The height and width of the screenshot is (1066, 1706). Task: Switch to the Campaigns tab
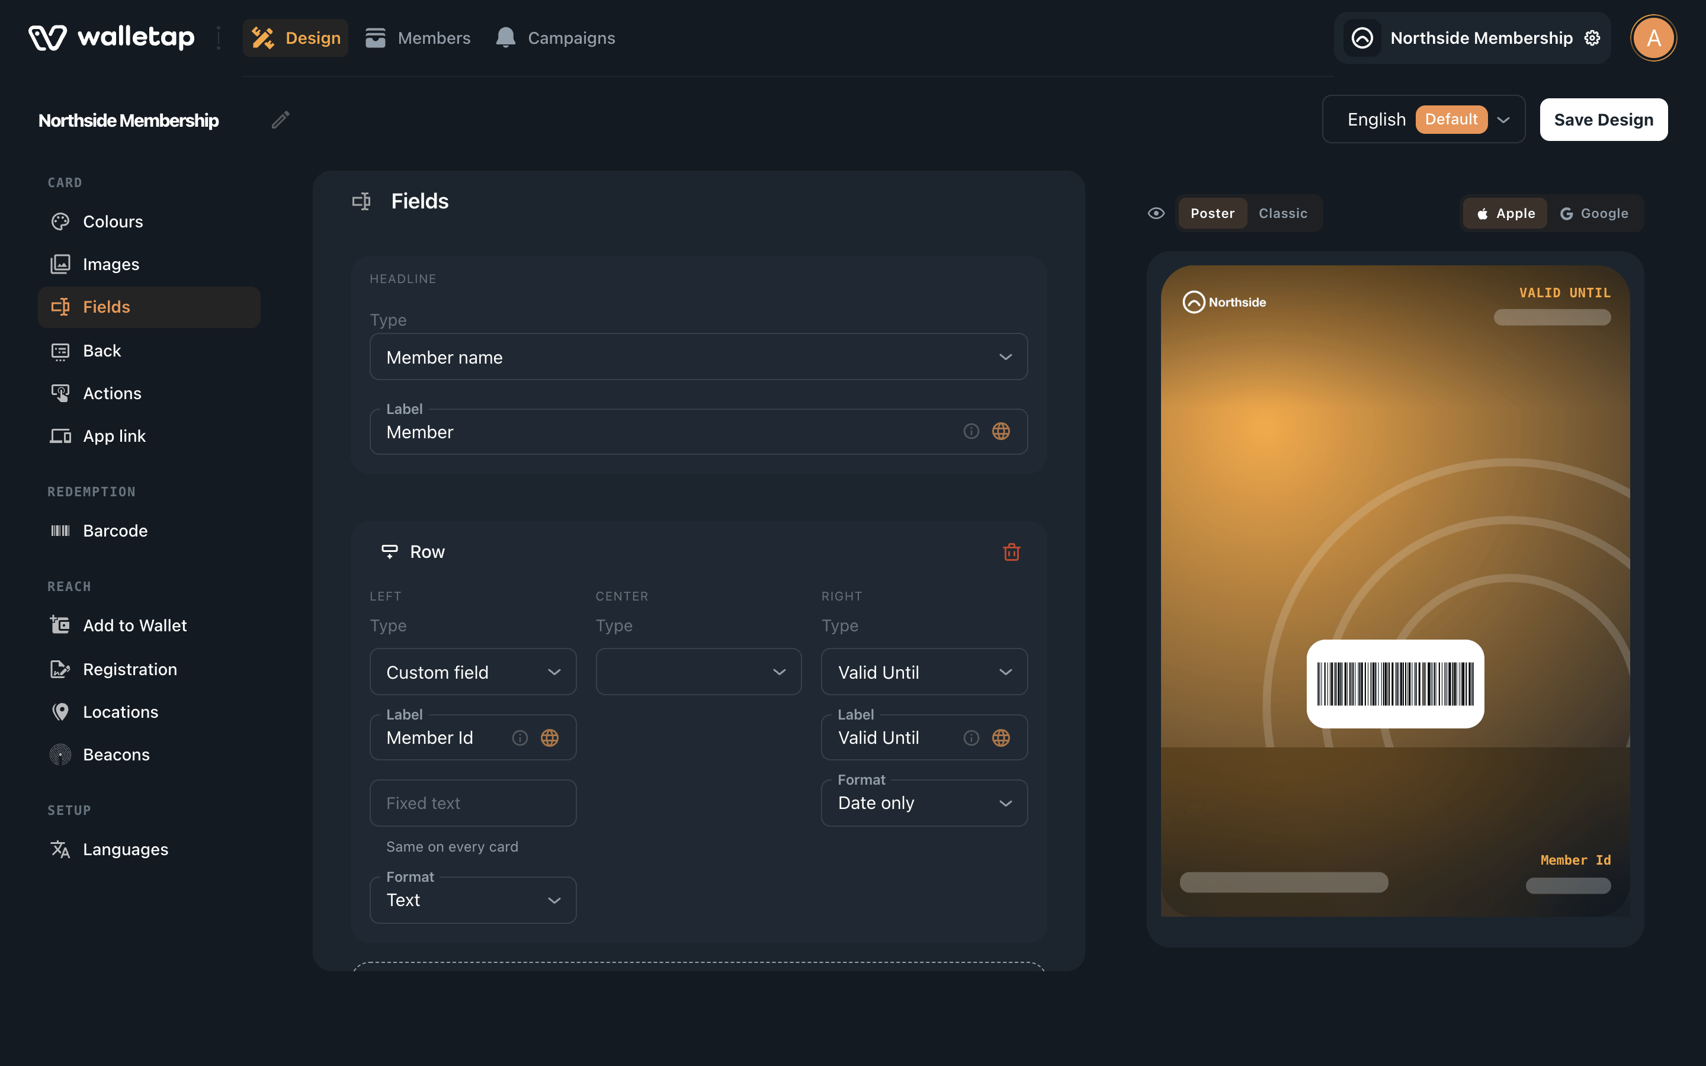[x=555, y=38]
